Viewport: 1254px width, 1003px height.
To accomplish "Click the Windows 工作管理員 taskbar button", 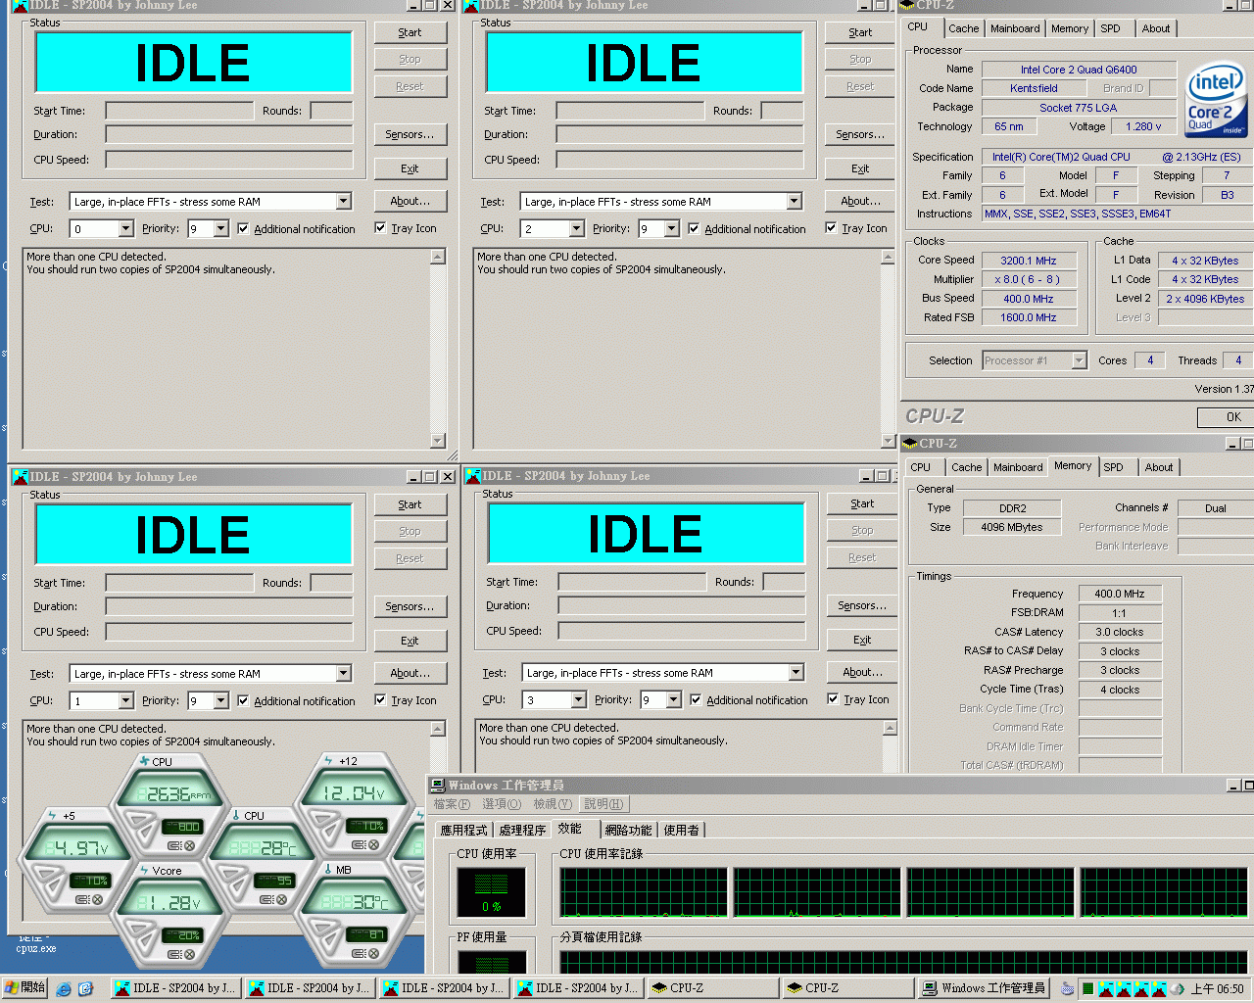I will tap(986, 988).
